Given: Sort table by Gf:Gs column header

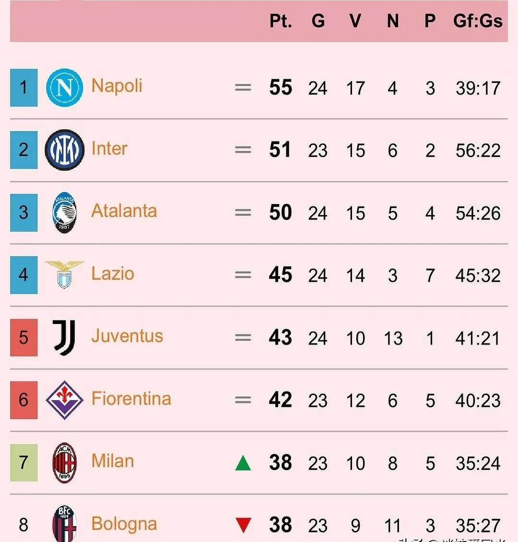Looking at the screenshot, I should pyautogui.click(x=478, y=21).
